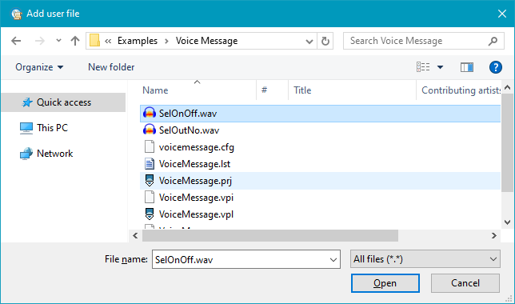Image resolution: width=515 pixels, height=304 pixels.
Task: Click the SelOutNo.wav audio icon
Action: point(150,130)
